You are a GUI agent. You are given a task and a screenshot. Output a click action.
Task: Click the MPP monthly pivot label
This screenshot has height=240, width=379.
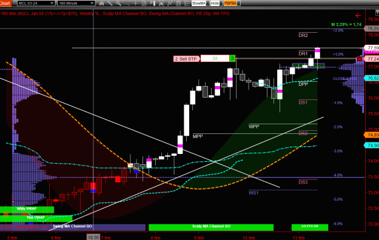pos(198,136)
